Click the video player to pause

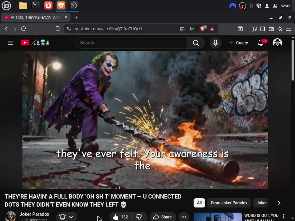pos(145,120)
